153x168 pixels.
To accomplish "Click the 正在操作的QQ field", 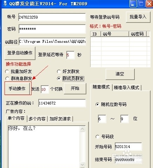I will 62,103.
